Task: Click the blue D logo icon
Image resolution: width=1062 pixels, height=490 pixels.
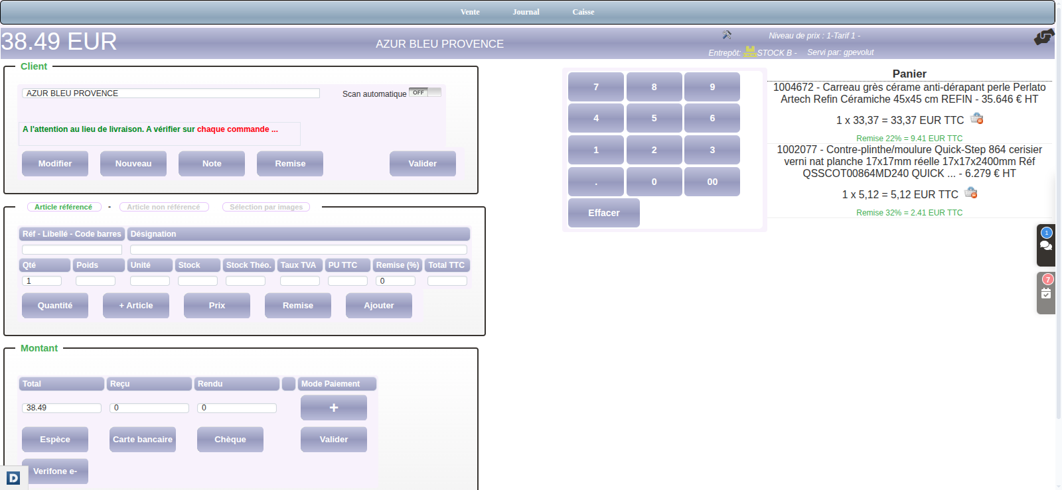Action: point(13,478)
